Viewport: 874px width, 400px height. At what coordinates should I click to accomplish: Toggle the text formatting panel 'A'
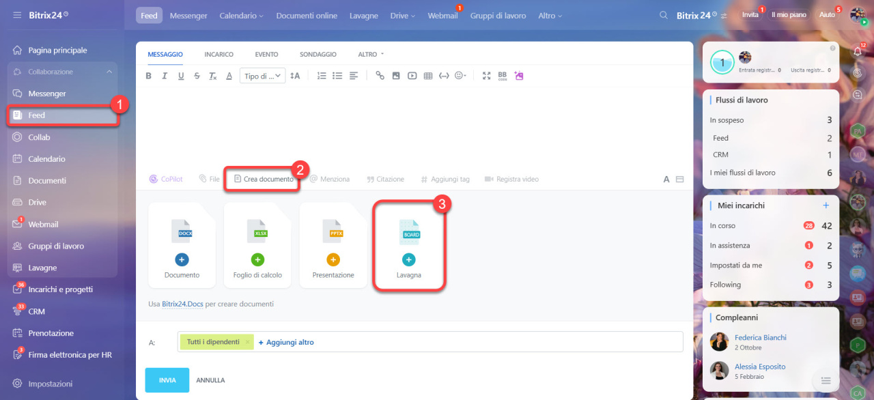tap(666, 180)
